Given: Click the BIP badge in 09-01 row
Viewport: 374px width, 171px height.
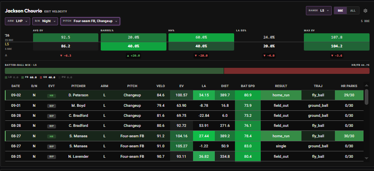Looking at the screenshot, I should coord(52,106).
